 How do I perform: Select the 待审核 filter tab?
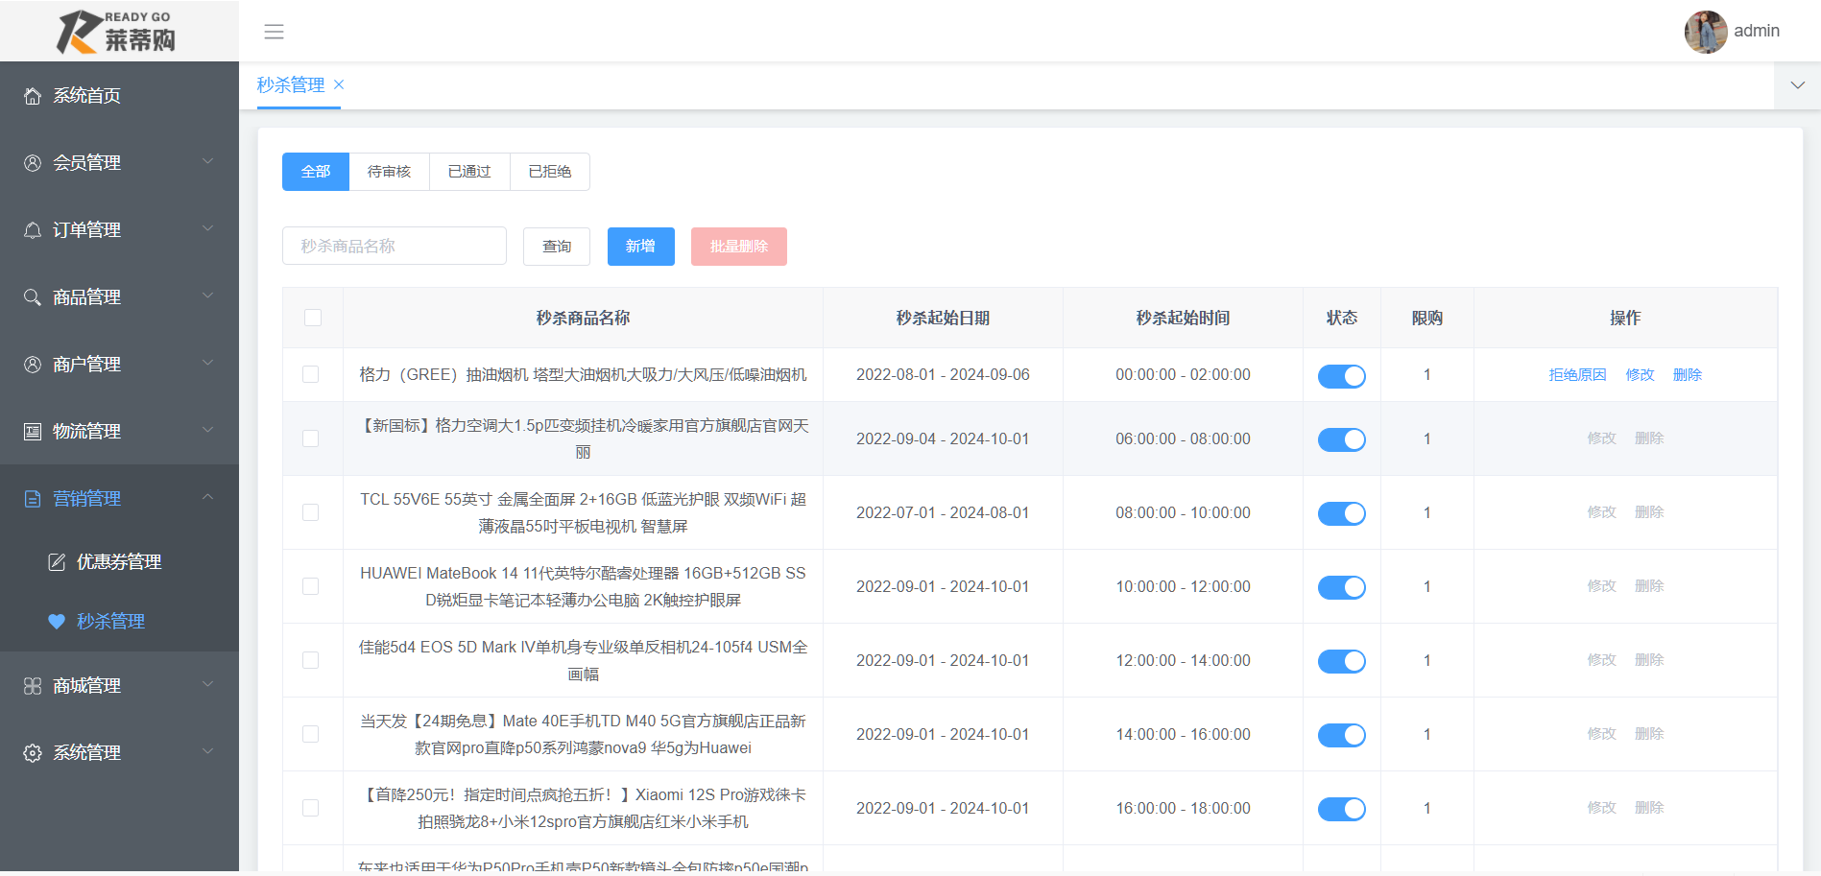point(389,172)
